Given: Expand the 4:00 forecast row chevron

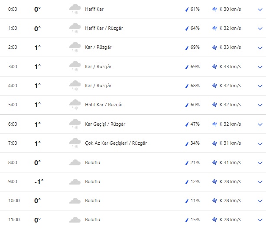Looking at the screenshot, I should (x=260, y=86).
